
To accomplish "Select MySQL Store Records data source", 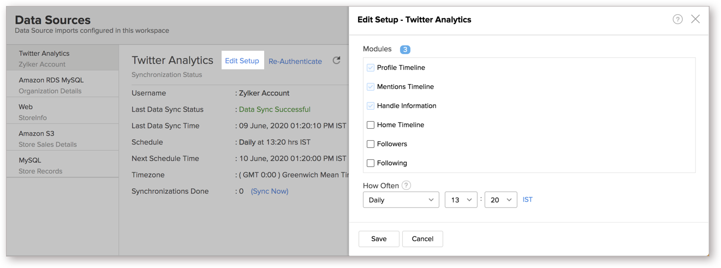I will [x=62, y=165].
